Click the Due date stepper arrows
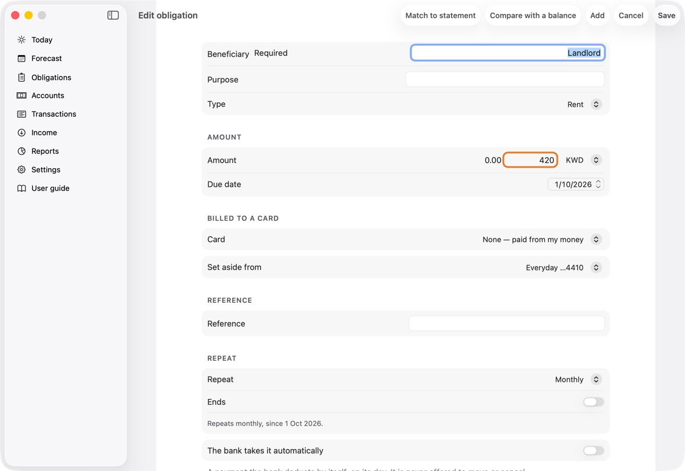 coord(598,184)
